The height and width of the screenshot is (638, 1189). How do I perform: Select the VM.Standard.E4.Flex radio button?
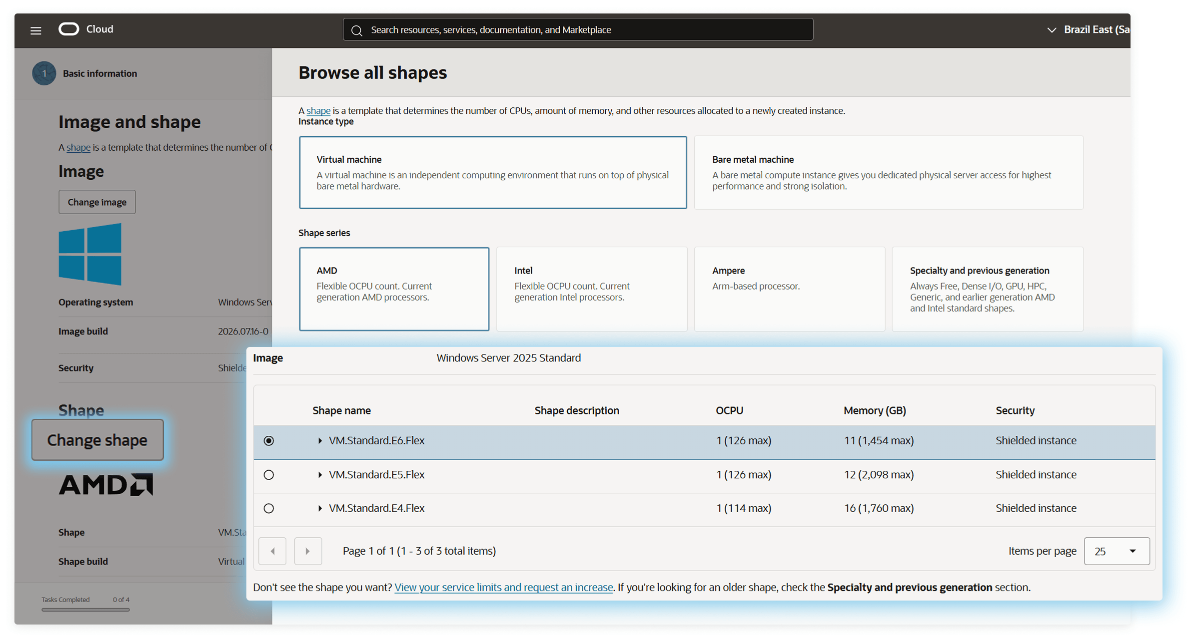[x=269, y=508]
